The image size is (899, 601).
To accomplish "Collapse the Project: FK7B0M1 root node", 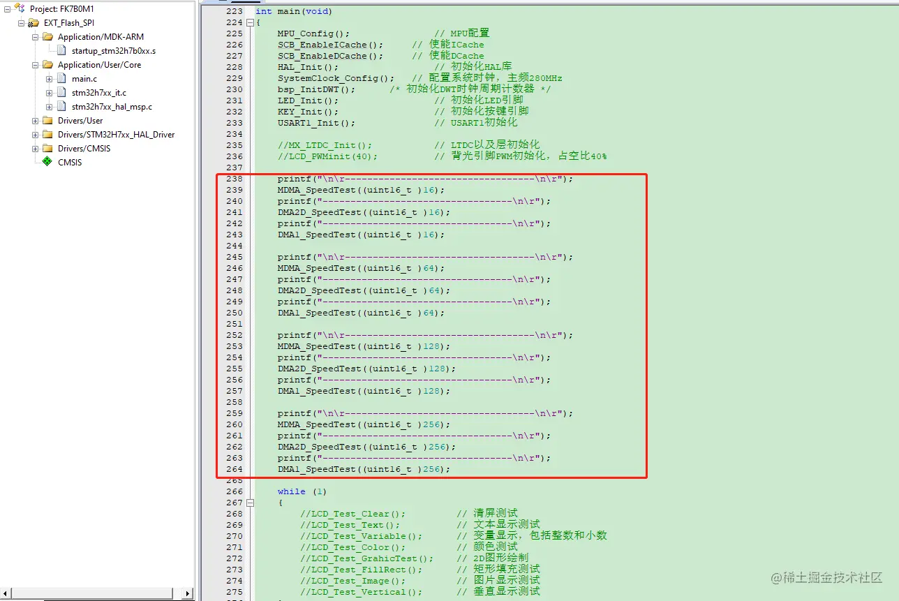I will (x=8, y=9).
